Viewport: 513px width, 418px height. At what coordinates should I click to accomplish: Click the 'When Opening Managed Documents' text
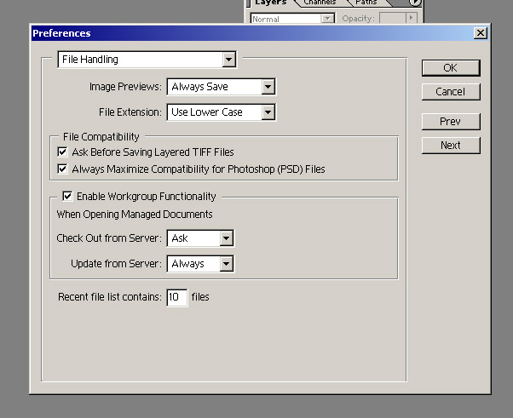point(135,215)
